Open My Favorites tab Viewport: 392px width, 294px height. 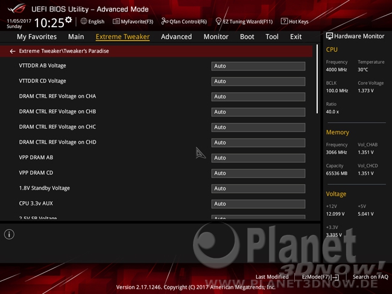coord(37,37)
